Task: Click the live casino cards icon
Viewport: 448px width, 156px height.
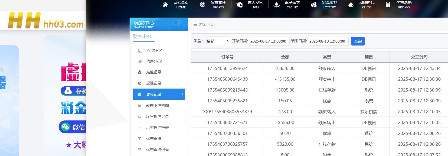Action: (x=240, y=5)
